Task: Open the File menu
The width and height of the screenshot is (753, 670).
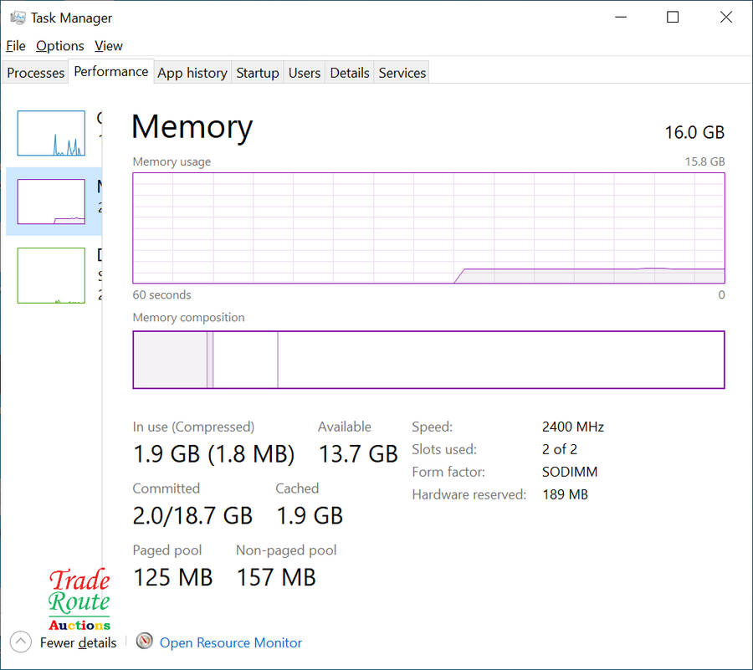Action: pos(16,46)
